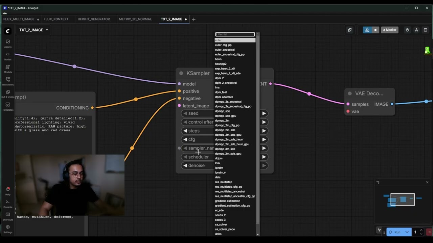Open the queue history clock icon
Screen dimensions: 433x243
(x=407, y=30)
